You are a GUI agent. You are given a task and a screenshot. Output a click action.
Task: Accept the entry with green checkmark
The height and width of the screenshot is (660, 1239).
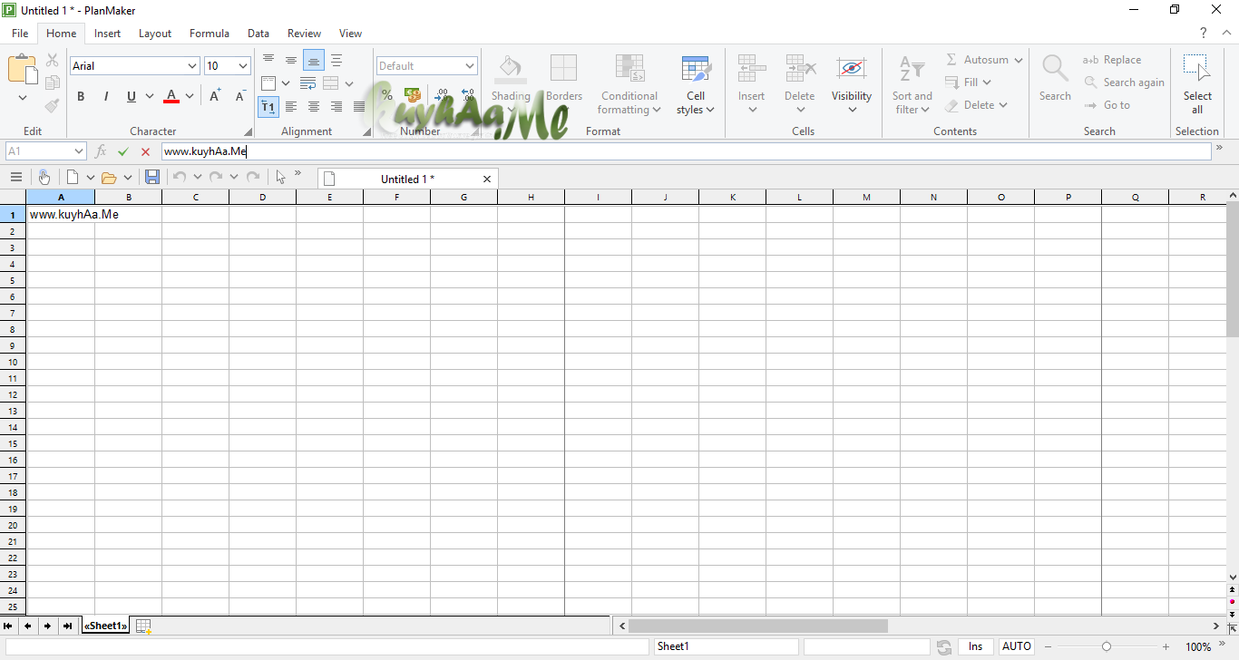click(x=123, y=151)
